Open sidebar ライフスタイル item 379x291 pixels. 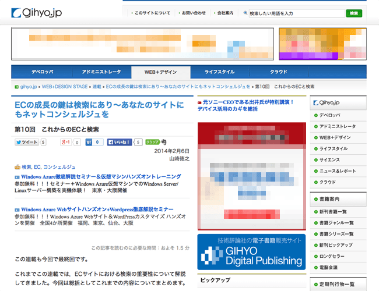(338, 148)
